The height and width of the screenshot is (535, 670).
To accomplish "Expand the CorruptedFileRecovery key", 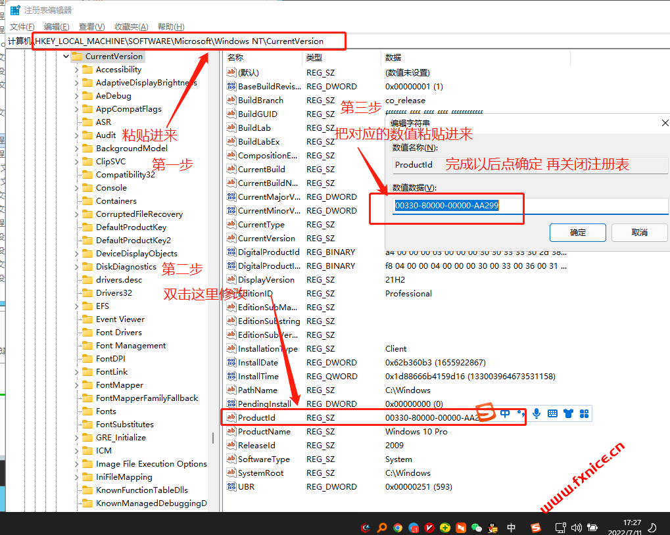I will [76, 214].
